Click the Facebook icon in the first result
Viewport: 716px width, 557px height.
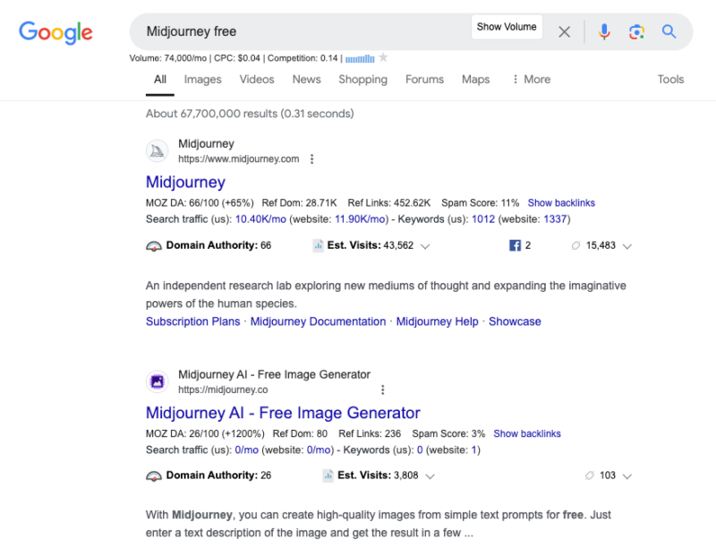click(x=515, y=245)
